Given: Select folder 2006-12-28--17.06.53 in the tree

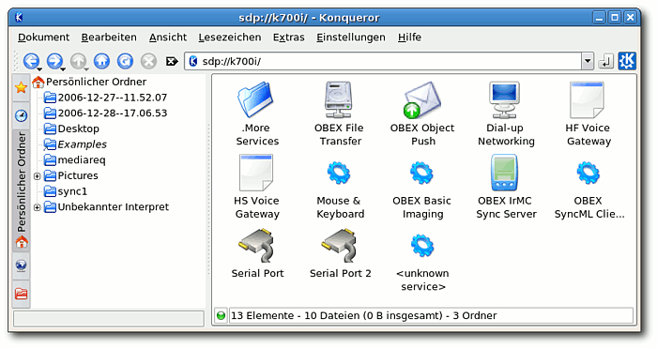Looking at the screenshot, I should pos(113,113).
